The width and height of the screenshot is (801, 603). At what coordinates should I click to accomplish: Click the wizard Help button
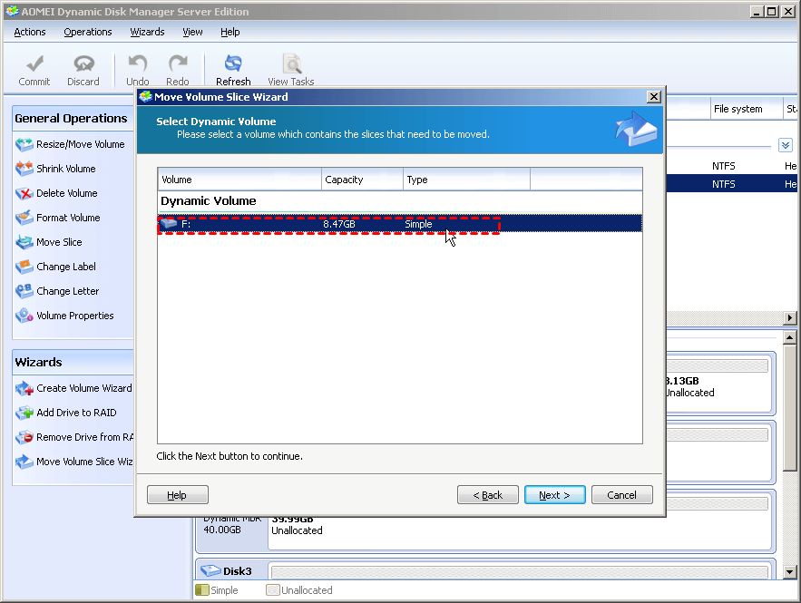pos(177,495)
